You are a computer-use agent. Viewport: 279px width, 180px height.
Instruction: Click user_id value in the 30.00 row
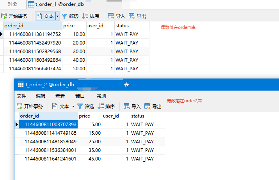coord(100,51)
